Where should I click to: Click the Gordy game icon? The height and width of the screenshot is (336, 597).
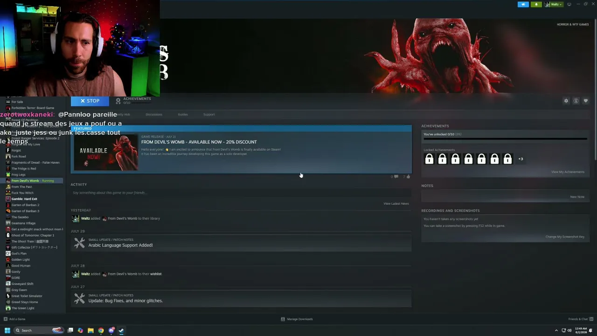[8, 272]
